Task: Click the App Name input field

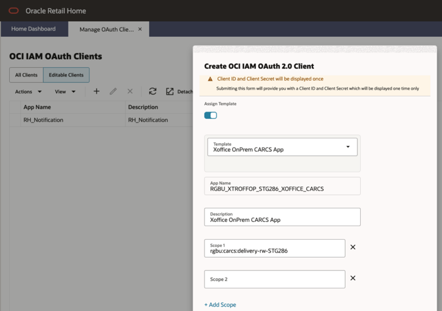Action: coord(282,186)
